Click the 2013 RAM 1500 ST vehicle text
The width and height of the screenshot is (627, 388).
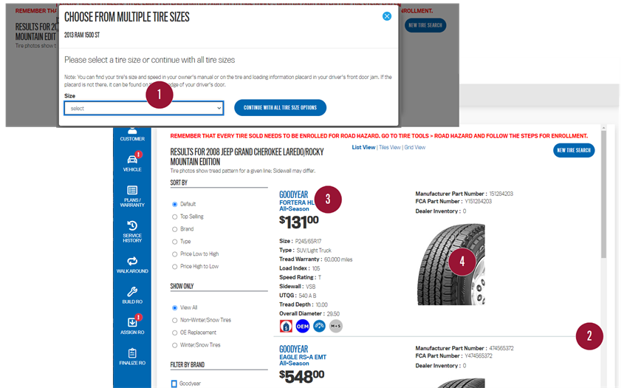82,35
